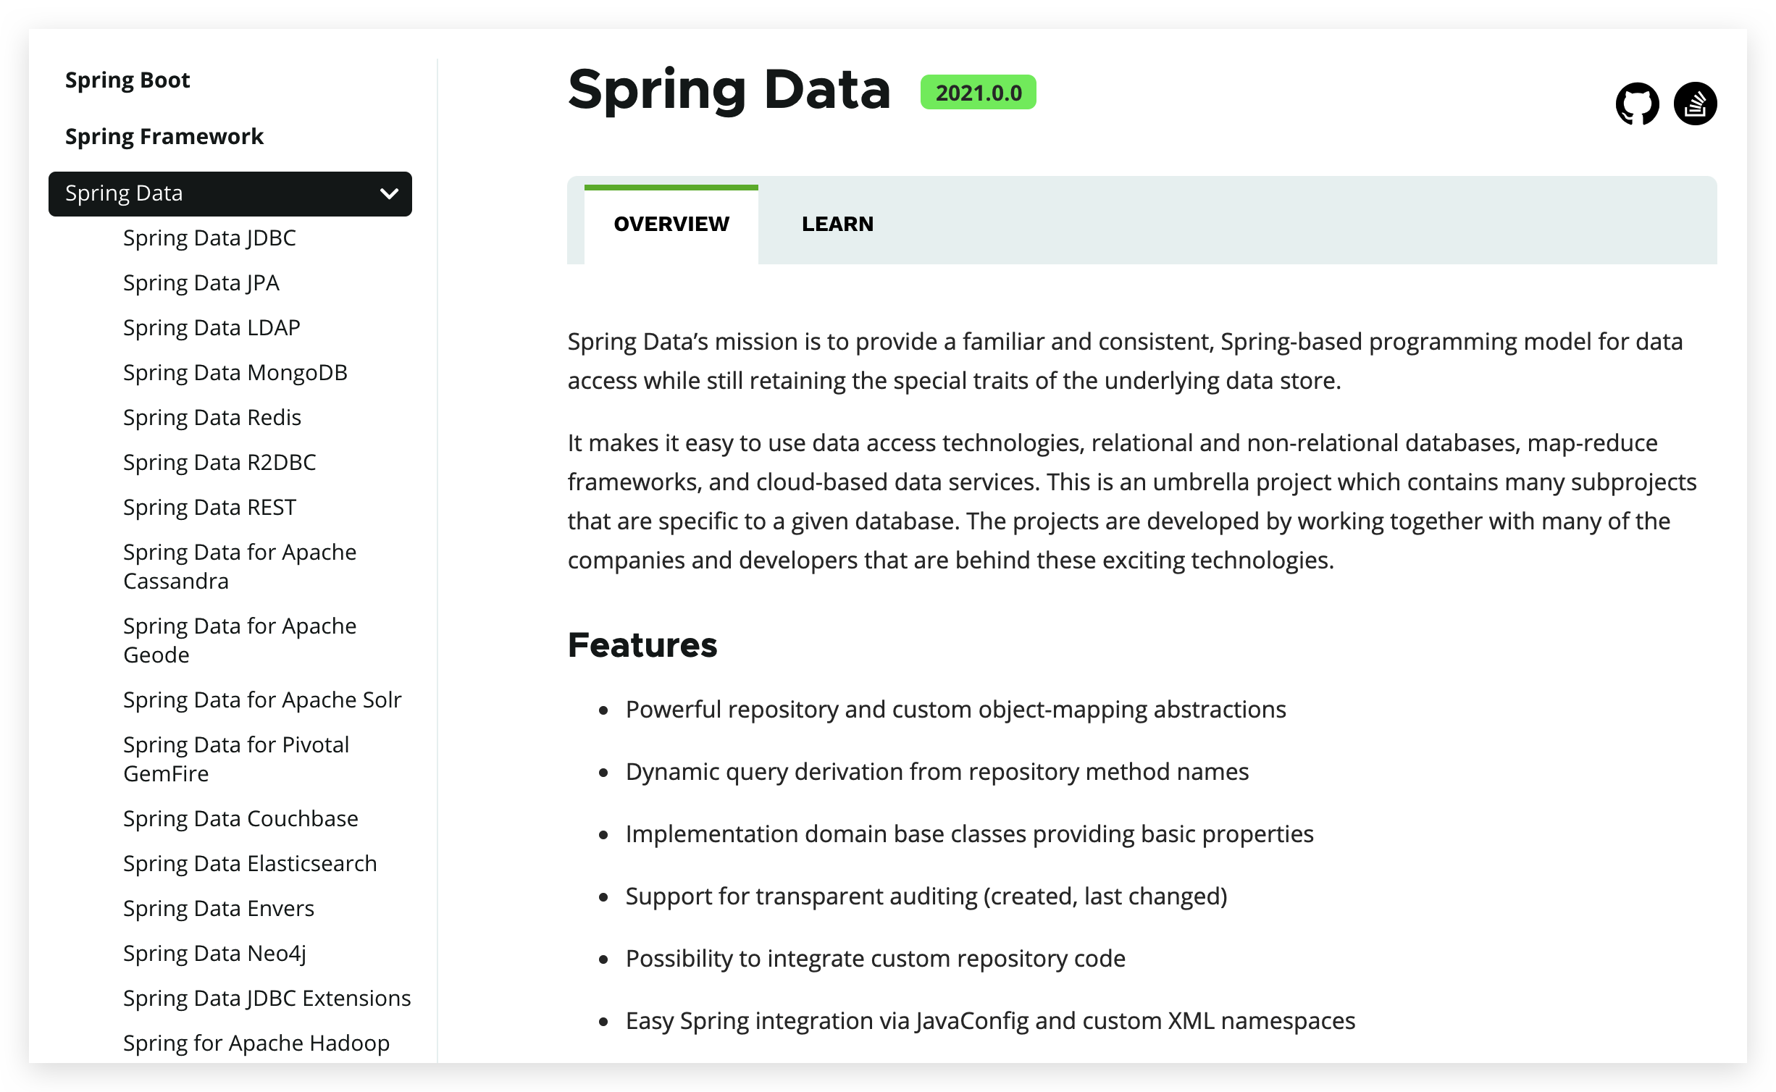Open Spring Data JDBC subproject
Viewport: 1776px width, 1092px height.
pos(209,238)
